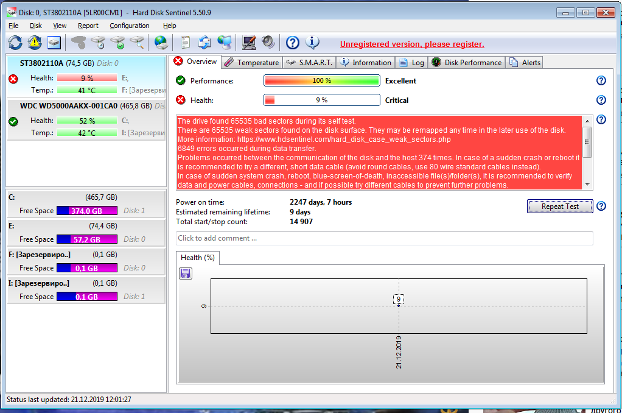
Task: Click the globe with disk toolbar icon
Action: pos(161,43)
